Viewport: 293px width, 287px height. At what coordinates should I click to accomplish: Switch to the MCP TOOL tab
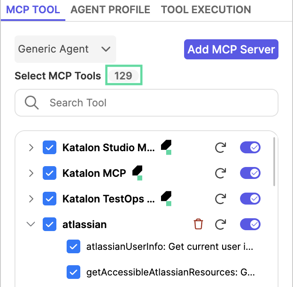pyautogui.click(x=33, y=10)
